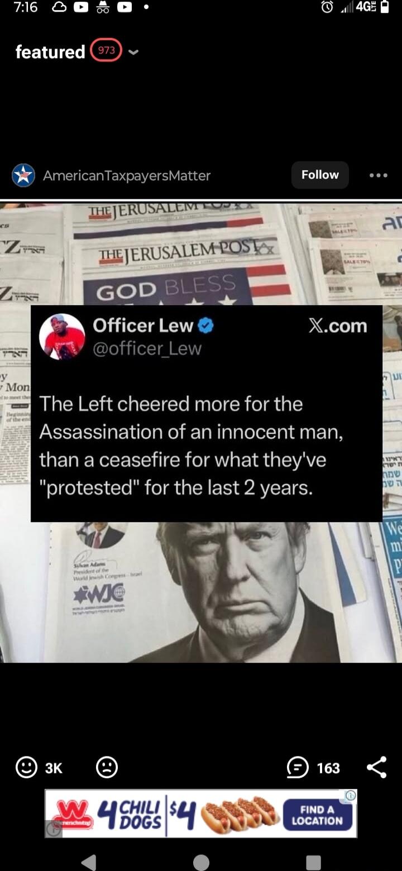Follow AmericanTaxpayersMatter
Screen dimensions: 402x871
tap(320, 175)
